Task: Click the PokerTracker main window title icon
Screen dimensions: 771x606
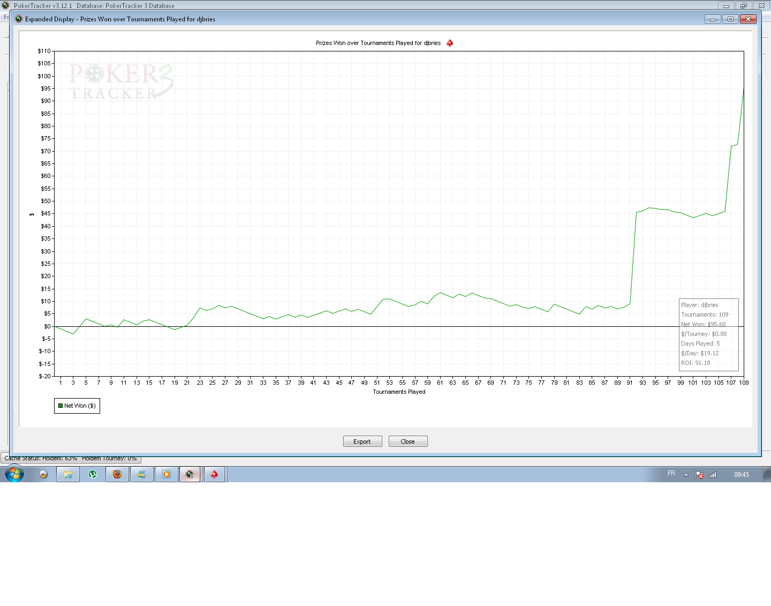Action: [x=6, y=5]
